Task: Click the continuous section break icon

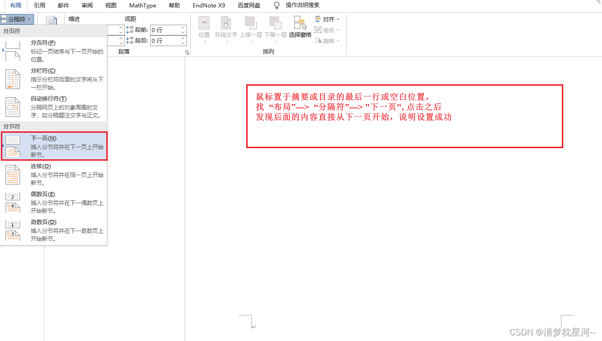Action: click(x=13, y=174)
